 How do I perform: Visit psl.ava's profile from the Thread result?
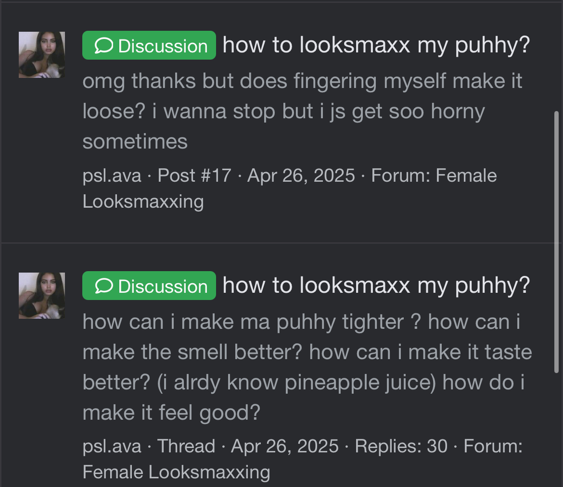pyautogui.click(x=112, y=446)
